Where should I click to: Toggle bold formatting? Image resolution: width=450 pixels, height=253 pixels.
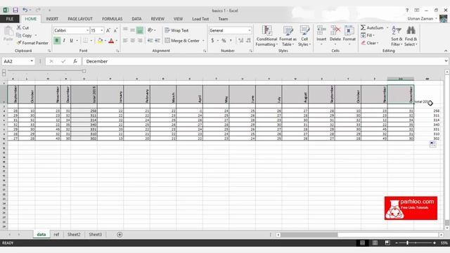(x=57, y=41)
